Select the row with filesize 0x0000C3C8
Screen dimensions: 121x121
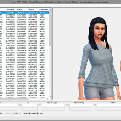[25, 29]
